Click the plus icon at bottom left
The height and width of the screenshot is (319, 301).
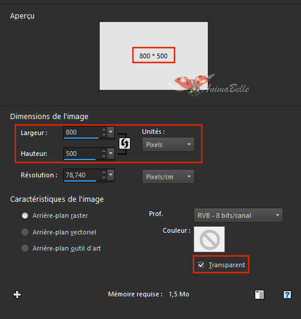(17, 295)
